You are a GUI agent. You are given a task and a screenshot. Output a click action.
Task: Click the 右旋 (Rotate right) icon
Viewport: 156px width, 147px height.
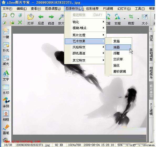(x=117, y=17)
